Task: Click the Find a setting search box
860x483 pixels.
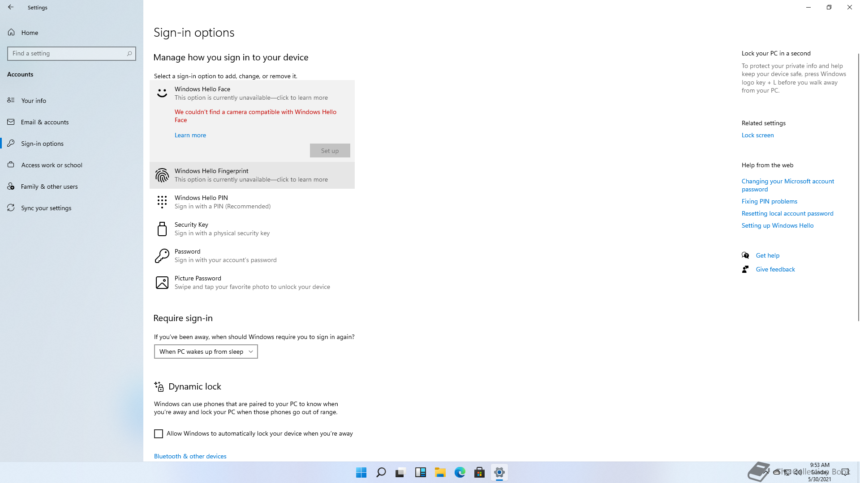Action: pyautogui.click(x=72, y=53)
